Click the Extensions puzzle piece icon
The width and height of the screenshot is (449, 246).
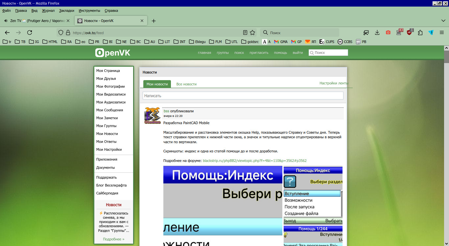(420, 33)
